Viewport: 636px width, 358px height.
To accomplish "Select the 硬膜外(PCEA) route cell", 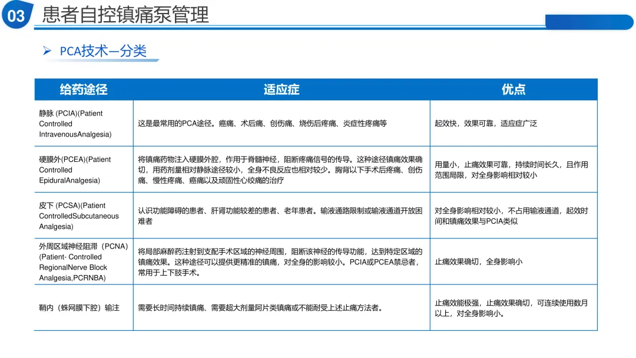I will point(84,170).
